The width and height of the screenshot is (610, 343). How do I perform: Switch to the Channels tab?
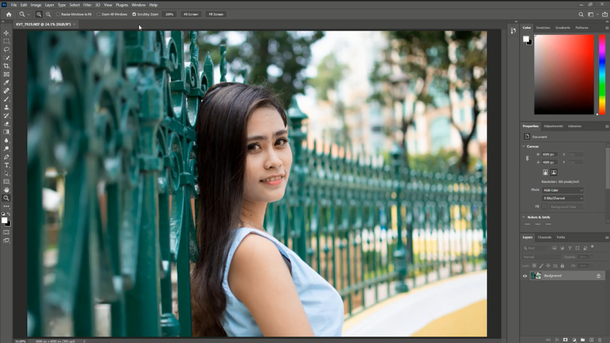[x=545, y=237]
